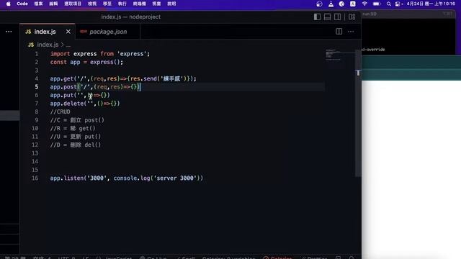Click the app.delete line of code
The height and width of the screenshot is (259, 461).
[85, 104]
